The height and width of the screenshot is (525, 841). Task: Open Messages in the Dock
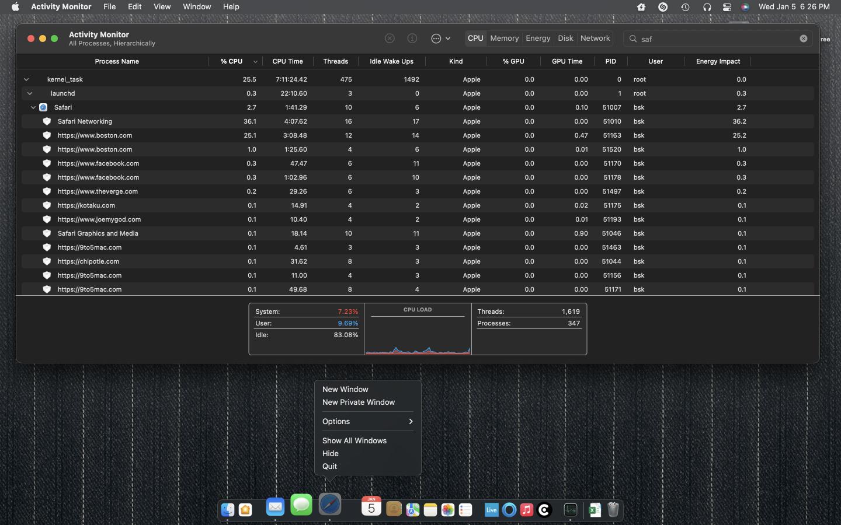(301, 504)
